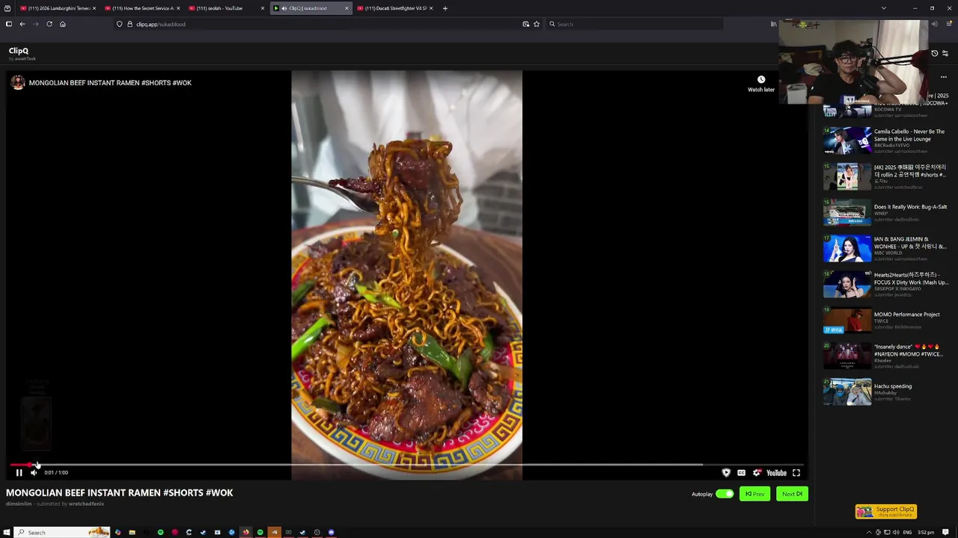
Task: Open the Windows Start menu
Action: click(x=7, y=532)
